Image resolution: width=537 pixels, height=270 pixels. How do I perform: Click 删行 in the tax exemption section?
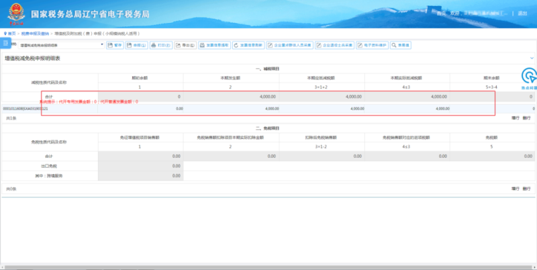click(527, 189)
